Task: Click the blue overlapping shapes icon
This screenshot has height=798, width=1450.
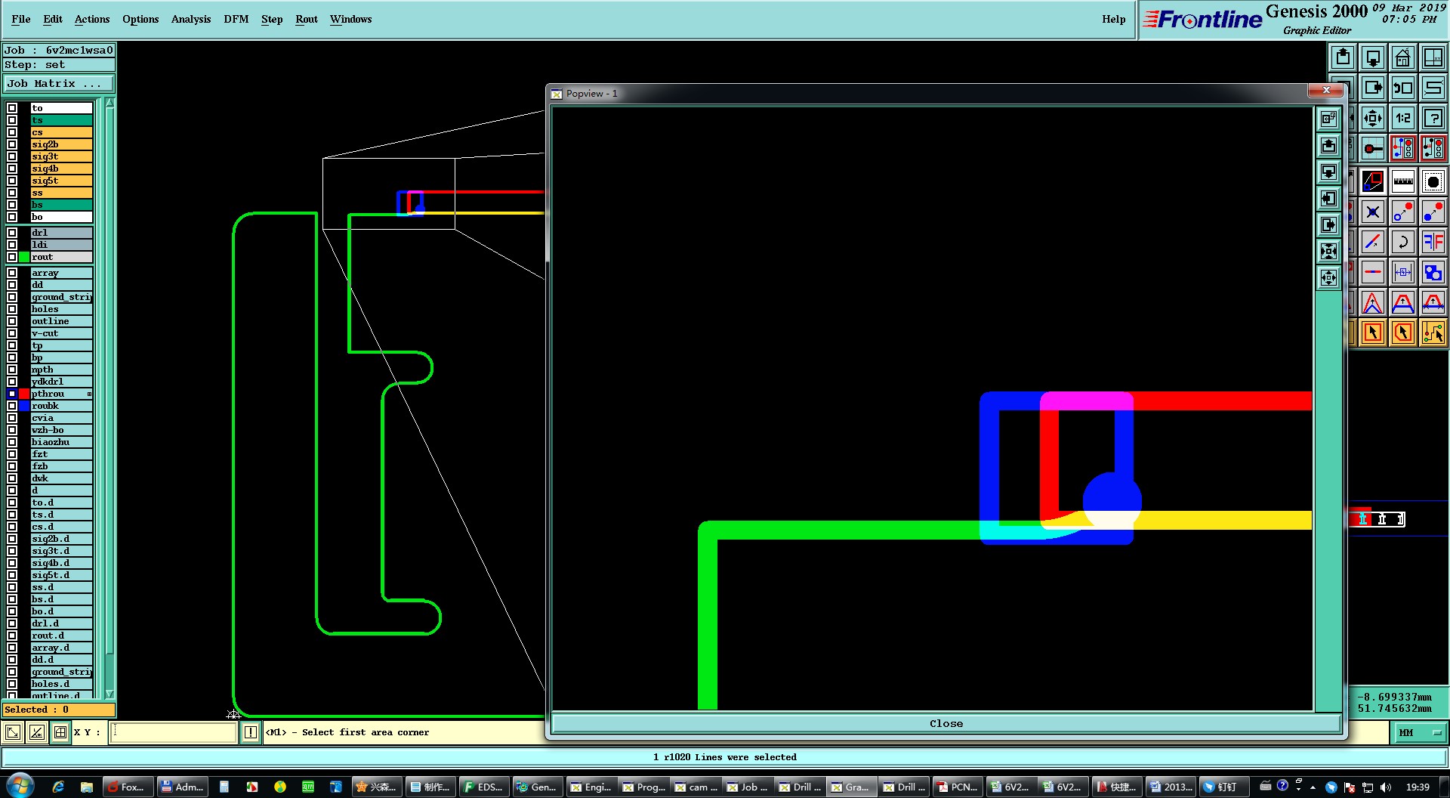Action: point(1433,272)
